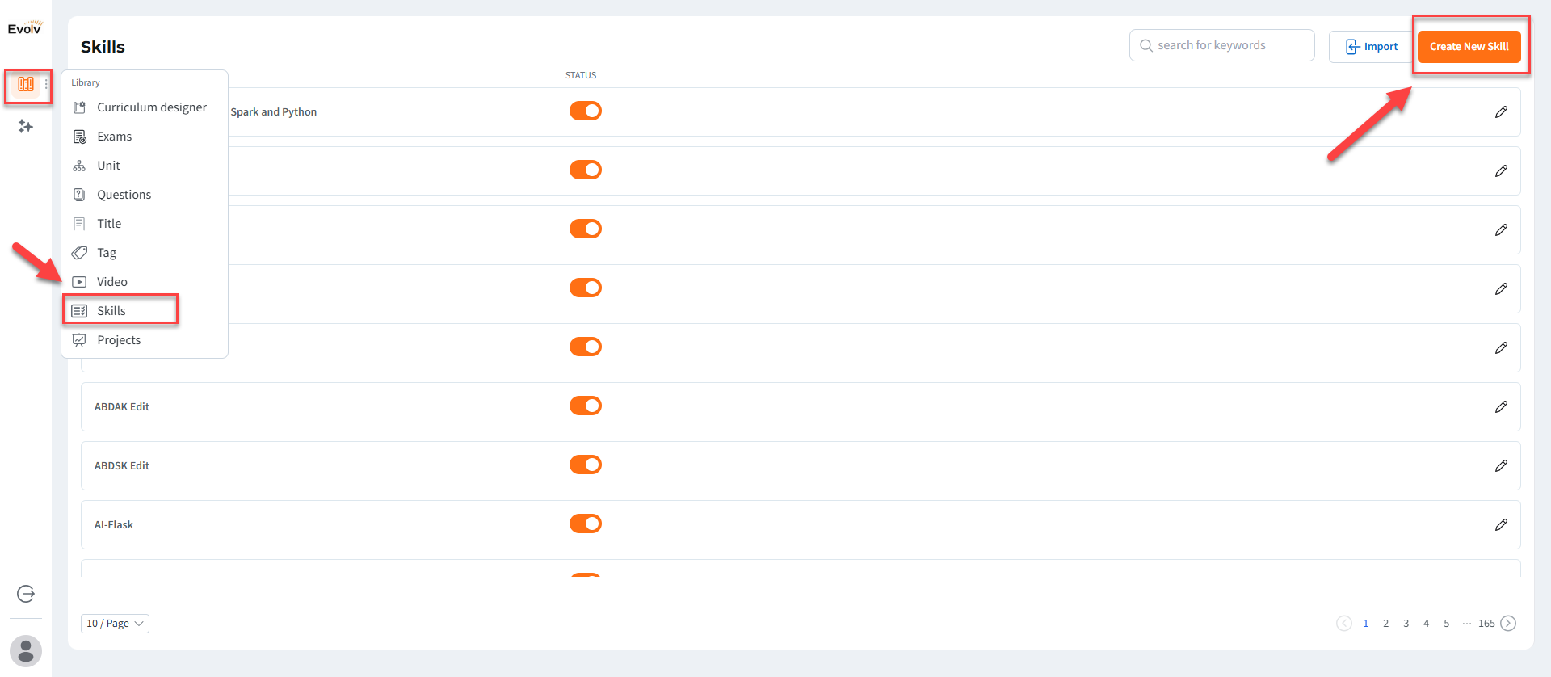Click the Import button
The width and height of the screenshot is (1551, 677).
(x=1372, y=47)
